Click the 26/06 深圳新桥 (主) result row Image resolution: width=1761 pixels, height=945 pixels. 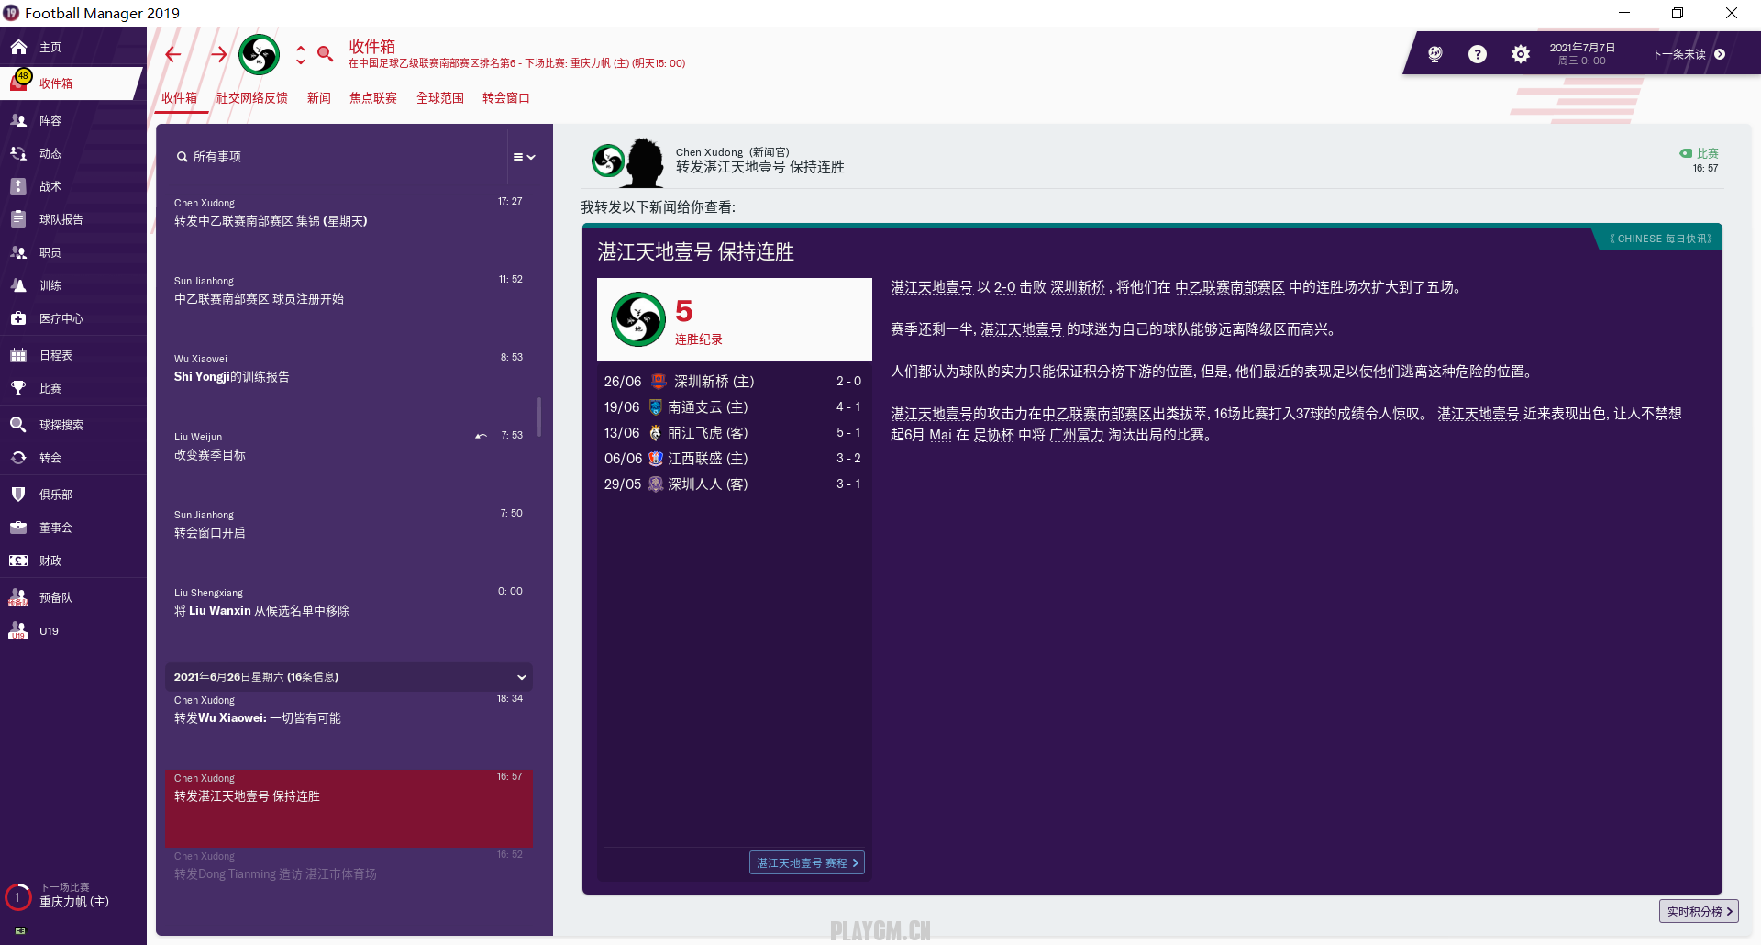point(732,381)
